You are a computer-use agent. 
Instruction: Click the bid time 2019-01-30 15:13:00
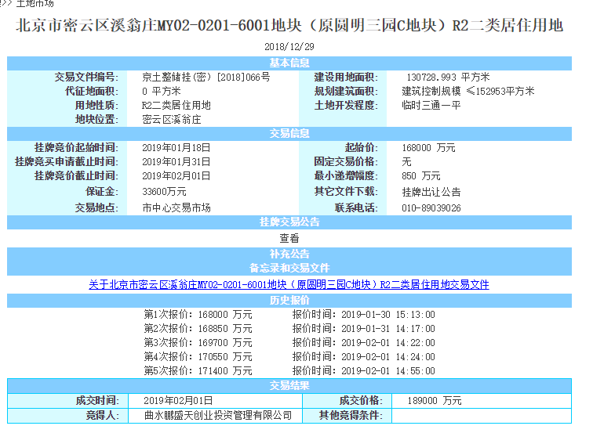click(x=388, y=315)
